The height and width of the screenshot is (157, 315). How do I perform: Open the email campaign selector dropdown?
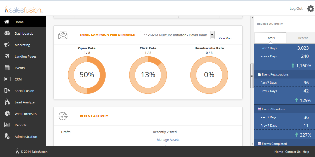177,35
